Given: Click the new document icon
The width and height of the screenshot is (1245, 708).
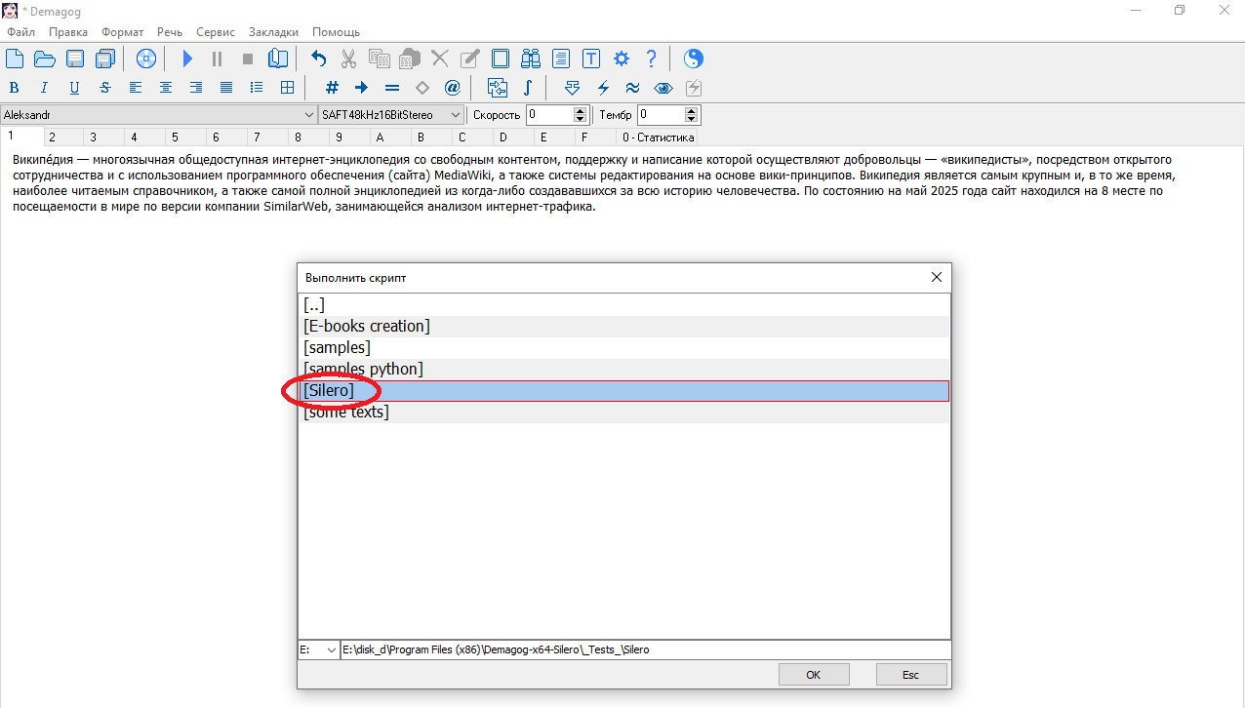Looking at the screenshot, I should (15, 59).
